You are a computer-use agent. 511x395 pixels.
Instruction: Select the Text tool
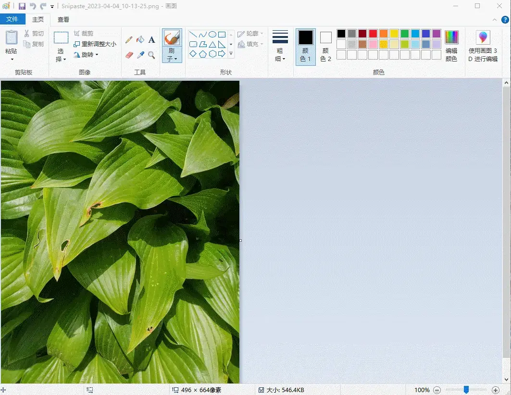click(151, 39)
